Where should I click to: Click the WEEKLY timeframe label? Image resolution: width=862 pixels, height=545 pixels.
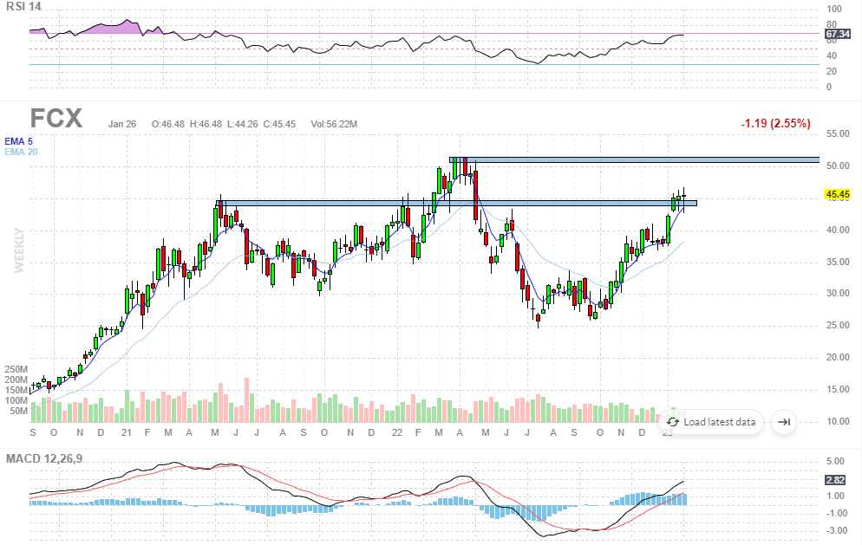click(x=18, y=251)
